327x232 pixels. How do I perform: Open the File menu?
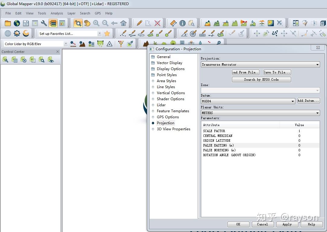tap(8, 13)
